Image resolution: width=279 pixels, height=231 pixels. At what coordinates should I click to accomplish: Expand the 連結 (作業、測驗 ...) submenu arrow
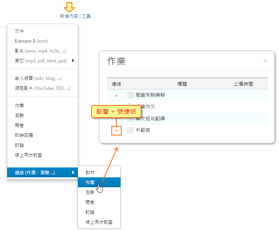point(73,173)
